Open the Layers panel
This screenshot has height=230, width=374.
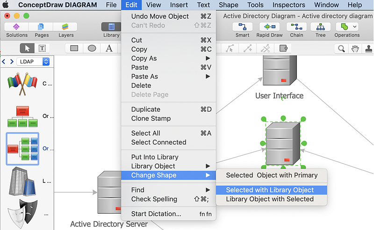pos(65,29)
